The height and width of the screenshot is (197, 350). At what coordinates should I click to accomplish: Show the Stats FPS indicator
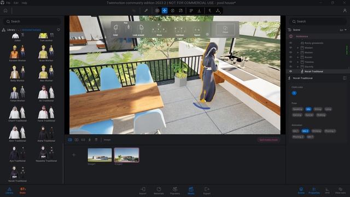click(23, 190)
